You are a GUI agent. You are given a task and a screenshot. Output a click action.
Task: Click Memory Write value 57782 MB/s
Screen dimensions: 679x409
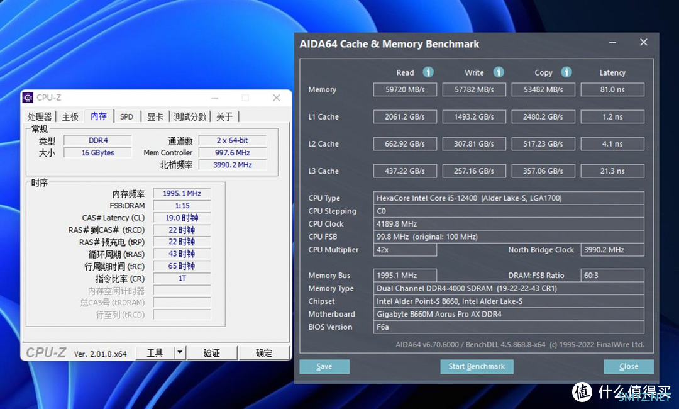pyautogui.click(x=474, y=90)
